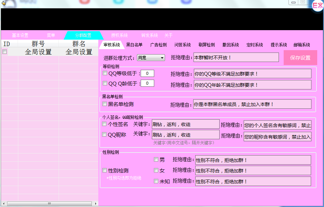Viewport: 324px width, 207px height.
Task: Open the 邮箱系统 tab
Action: (x=301, y=44)
